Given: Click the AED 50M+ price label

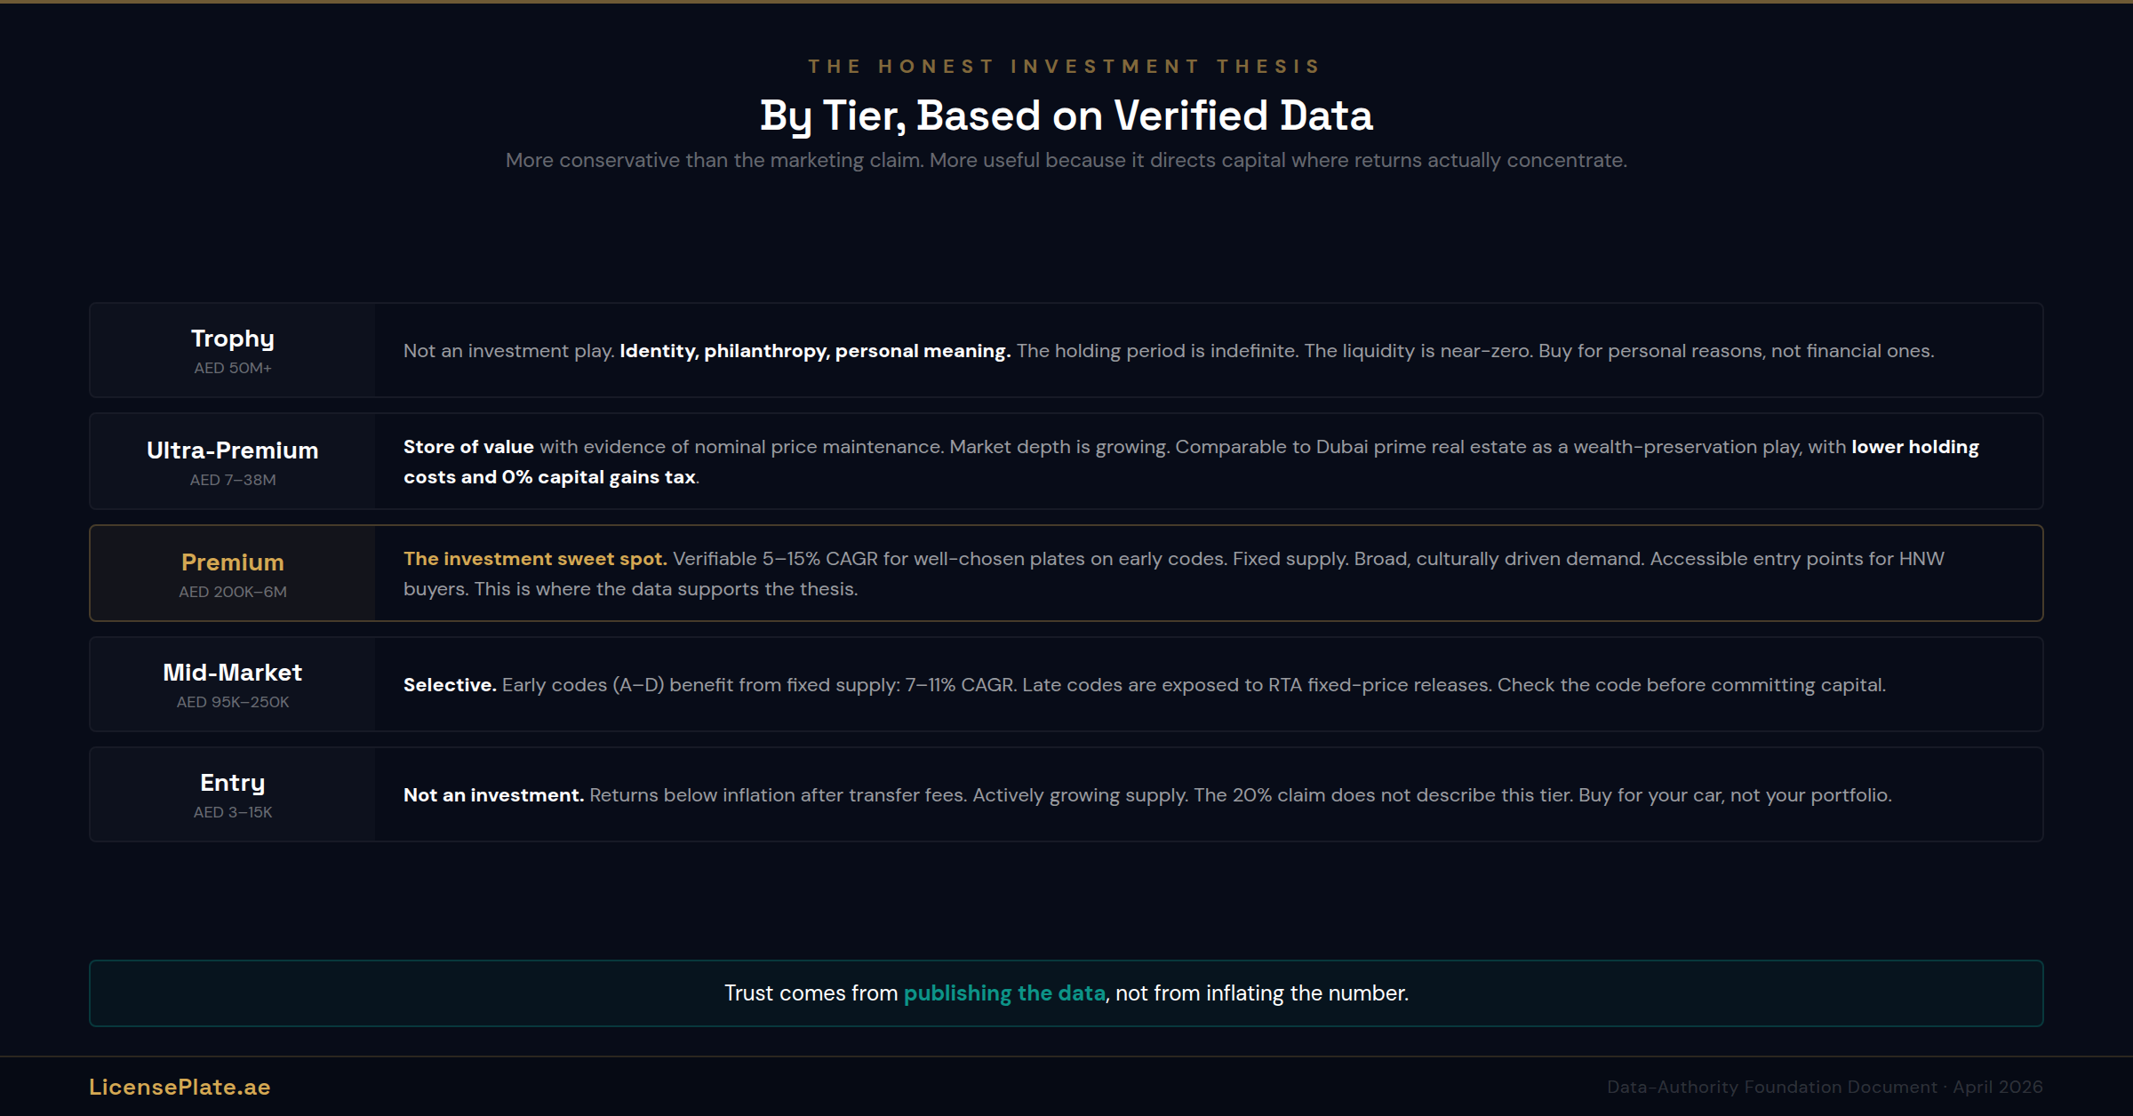Looking at the screenshot, I should [x=233, y=368].
